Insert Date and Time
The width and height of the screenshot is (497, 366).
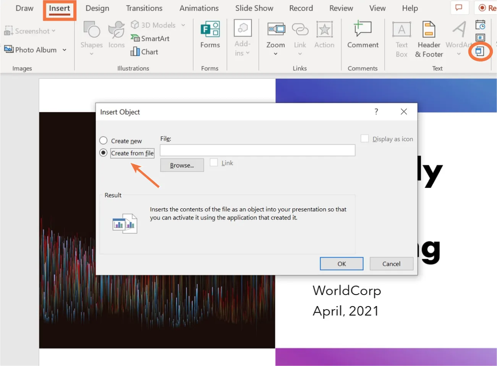[x=480, y=25]
